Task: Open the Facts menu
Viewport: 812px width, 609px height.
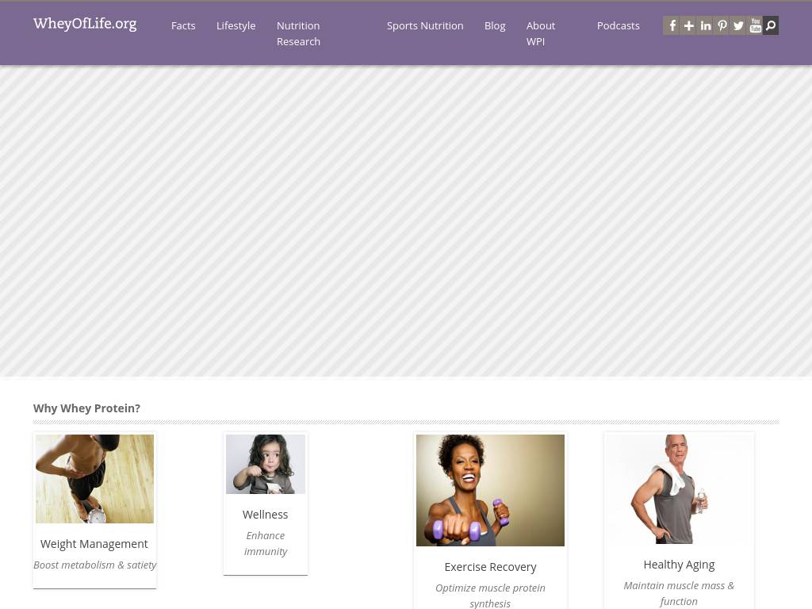Action: 183,26
